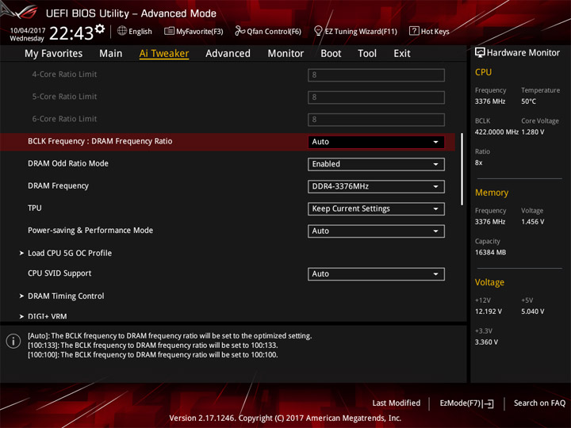Open Qfan Control(F6)
The width and height of the screenshot is (571, 428).
tap(268, 31)
